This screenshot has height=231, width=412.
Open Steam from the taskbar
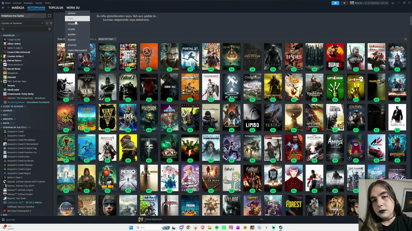280,228
